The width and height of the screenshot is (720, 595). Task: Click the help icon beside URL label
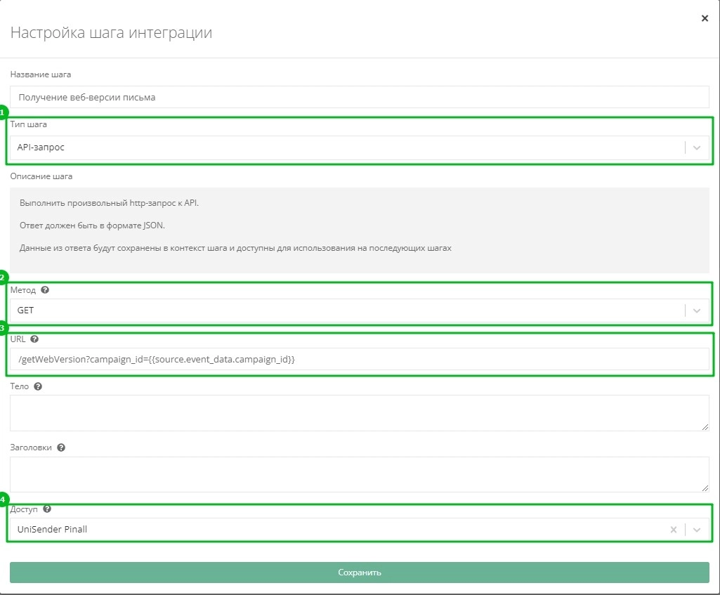(34, 339)
